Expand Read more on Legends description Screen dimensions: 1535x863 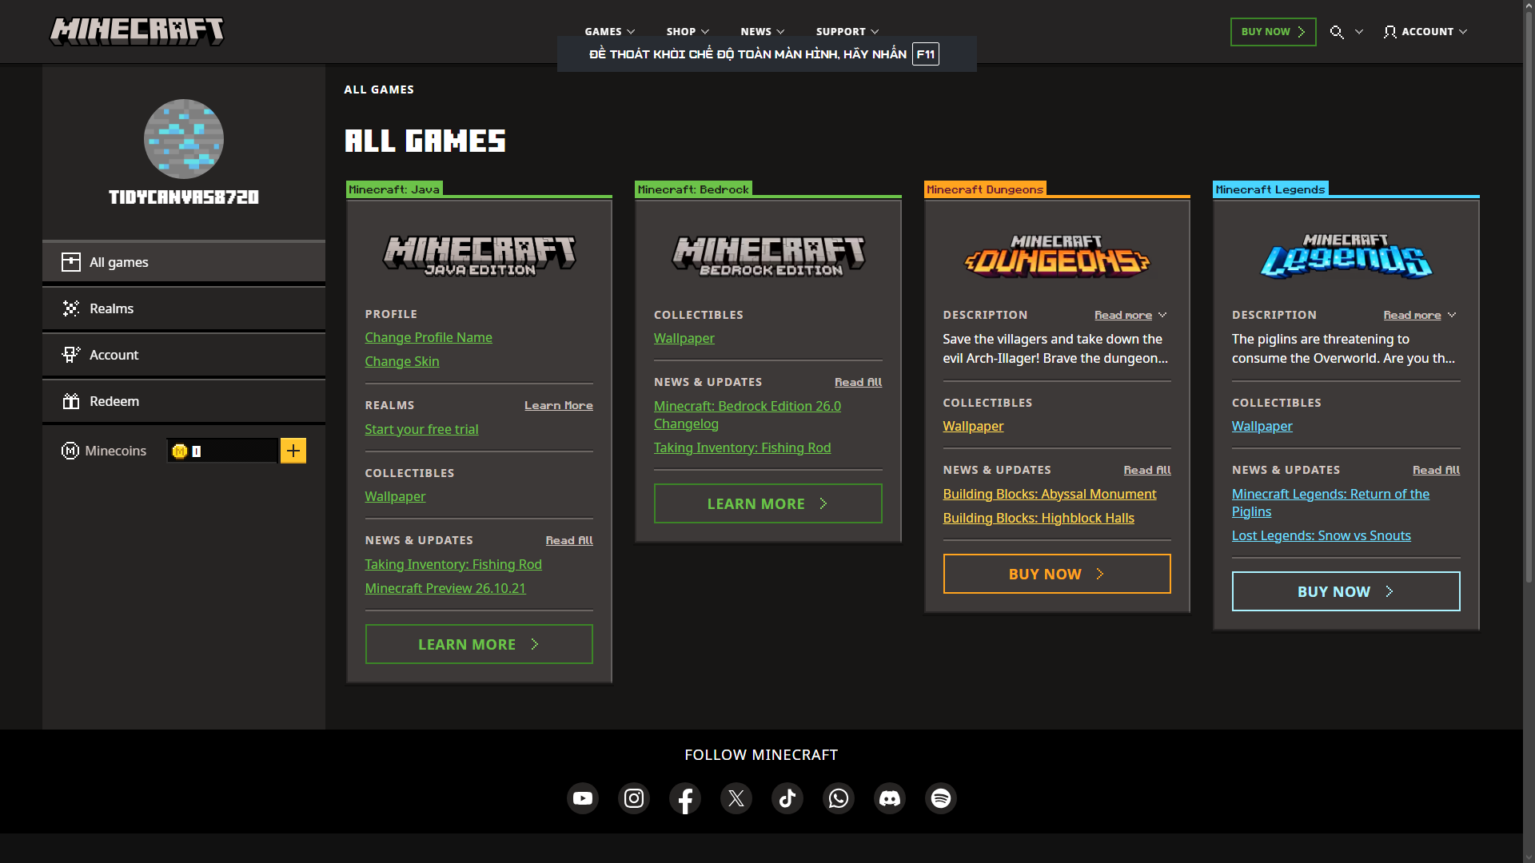pyautogui.click(x=1419, y=316)
